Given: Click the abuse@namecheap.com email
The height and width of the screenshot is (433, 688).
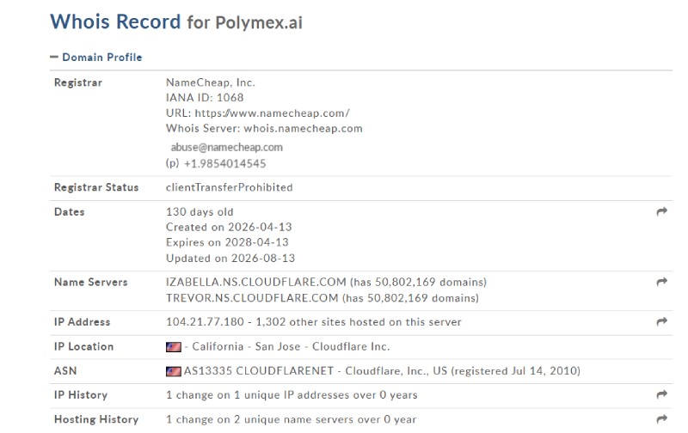Looking at the screenshot, I should click(x=226, y=147).
